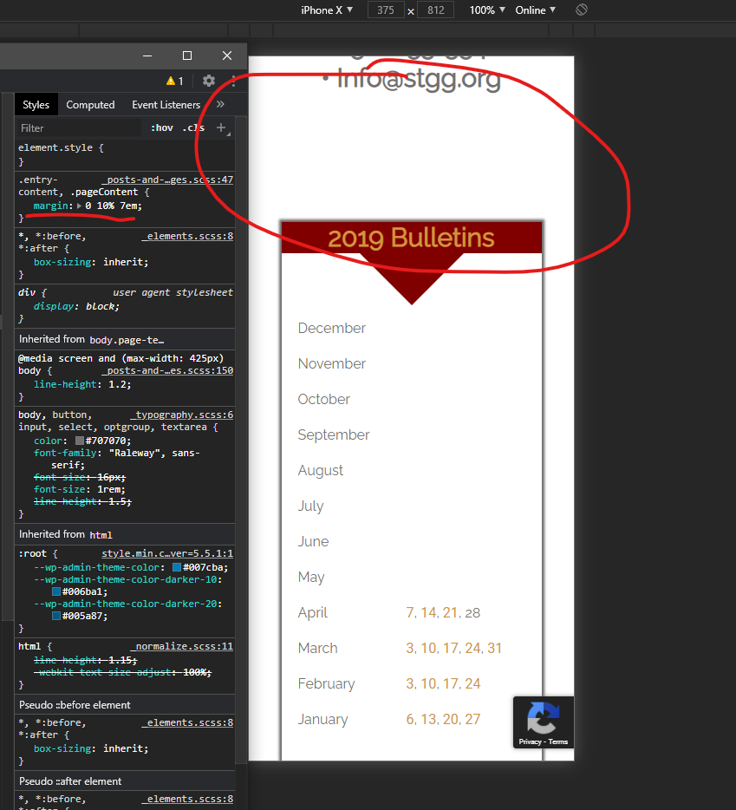This screenshot has width=736, height=810.
Task: Toggle the .cls element classes panel
Action: (x=192, y=127)
